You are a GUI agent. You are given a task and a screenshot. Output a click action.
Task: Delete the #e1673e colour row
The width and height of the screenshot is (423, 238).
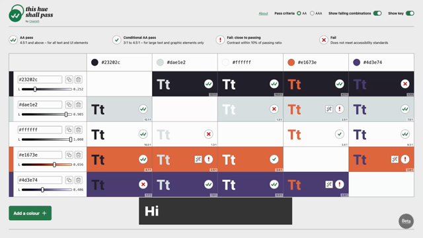point(79,155)
